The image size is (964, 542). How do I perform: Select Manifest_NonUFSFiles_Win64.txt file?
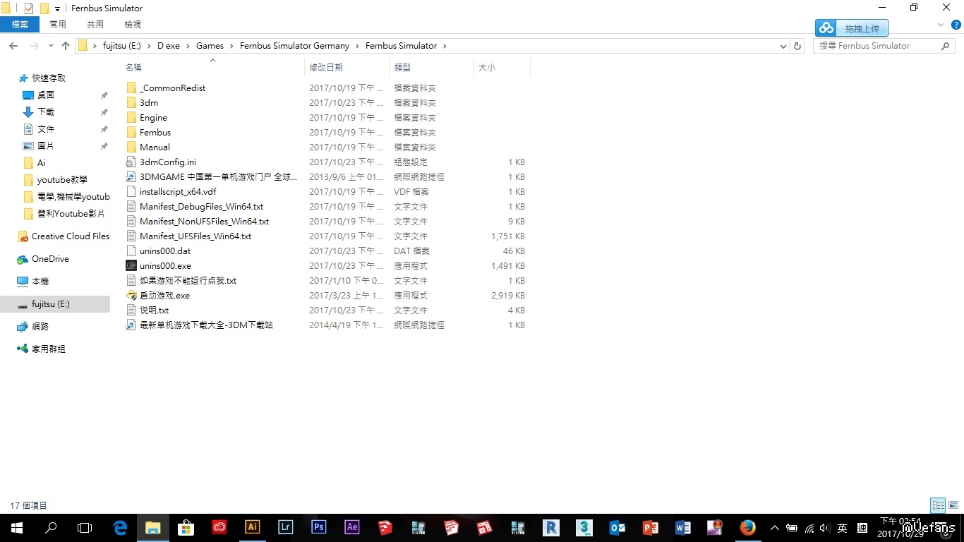point(204,222)
